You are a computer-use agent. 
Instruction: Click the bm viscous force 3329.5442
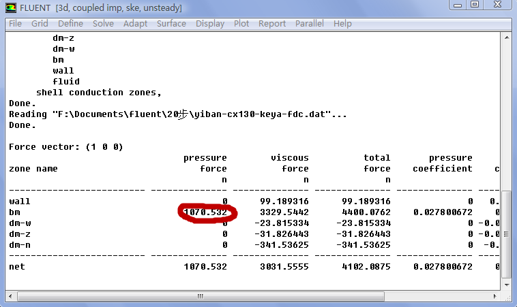pos(284,212)
